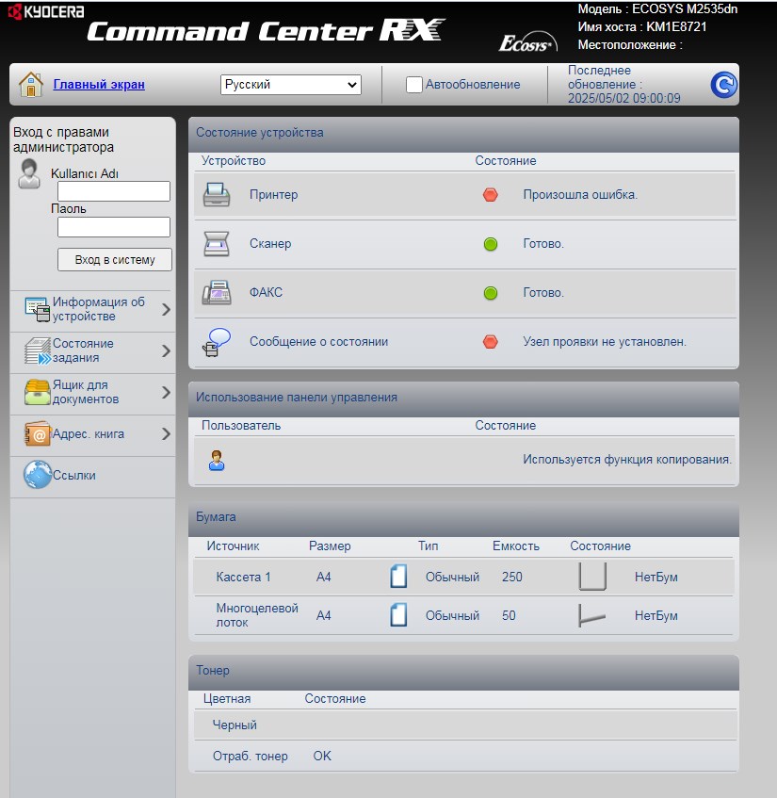Viewport: 777px width, 798px height.
Task: Click the Принтер device icon
Action: coord(217,195)
